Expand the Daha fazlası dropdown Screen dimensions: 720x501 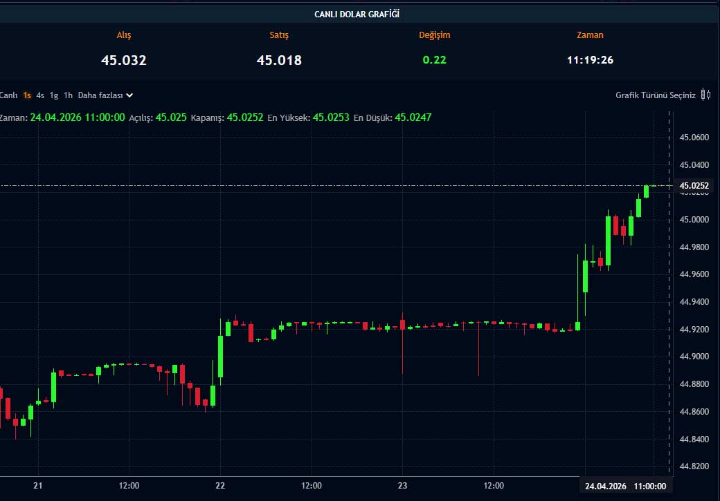click(100, 95)
